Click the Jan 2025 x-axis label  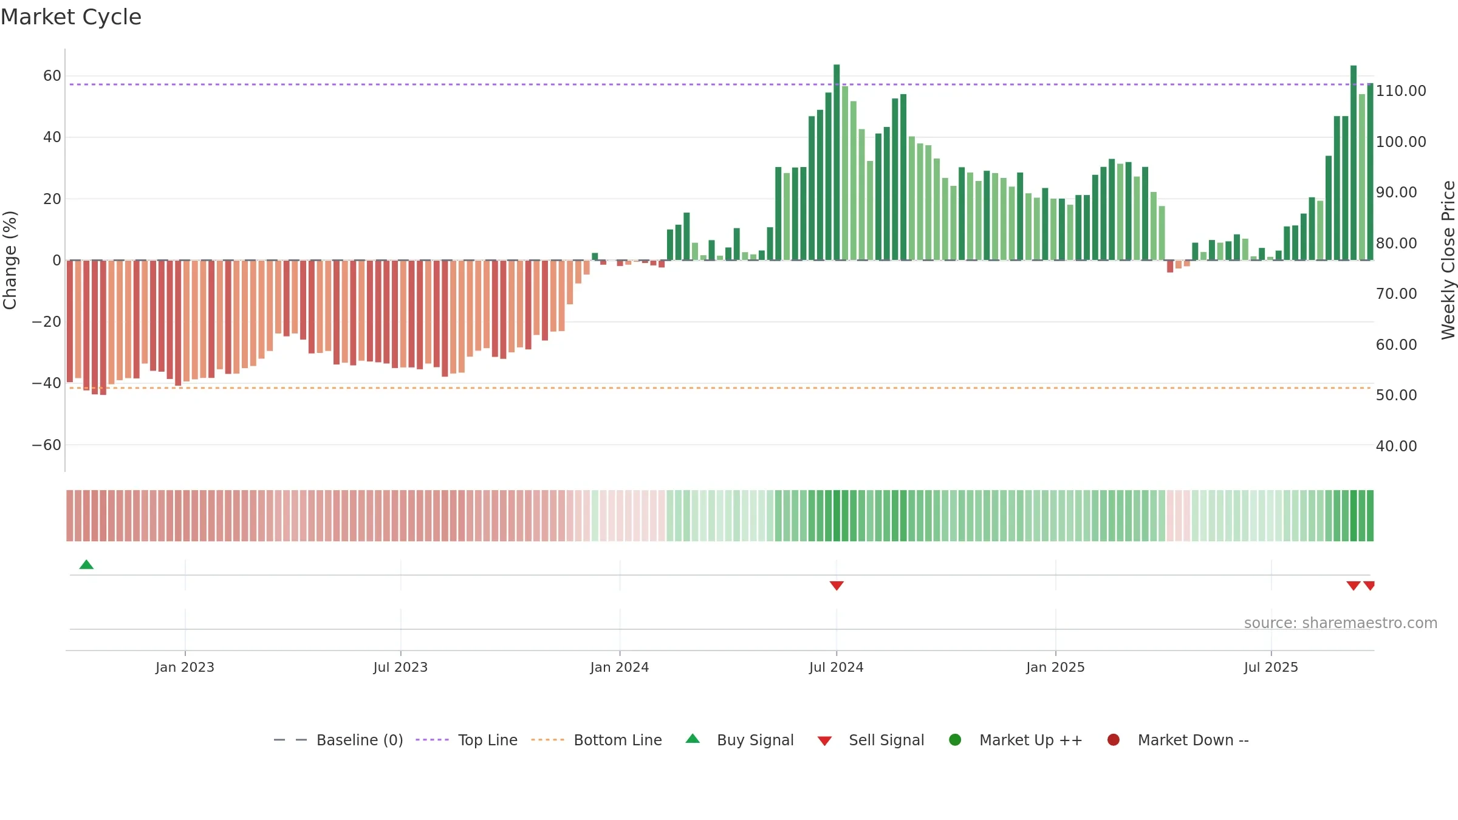pos(1055,667)
